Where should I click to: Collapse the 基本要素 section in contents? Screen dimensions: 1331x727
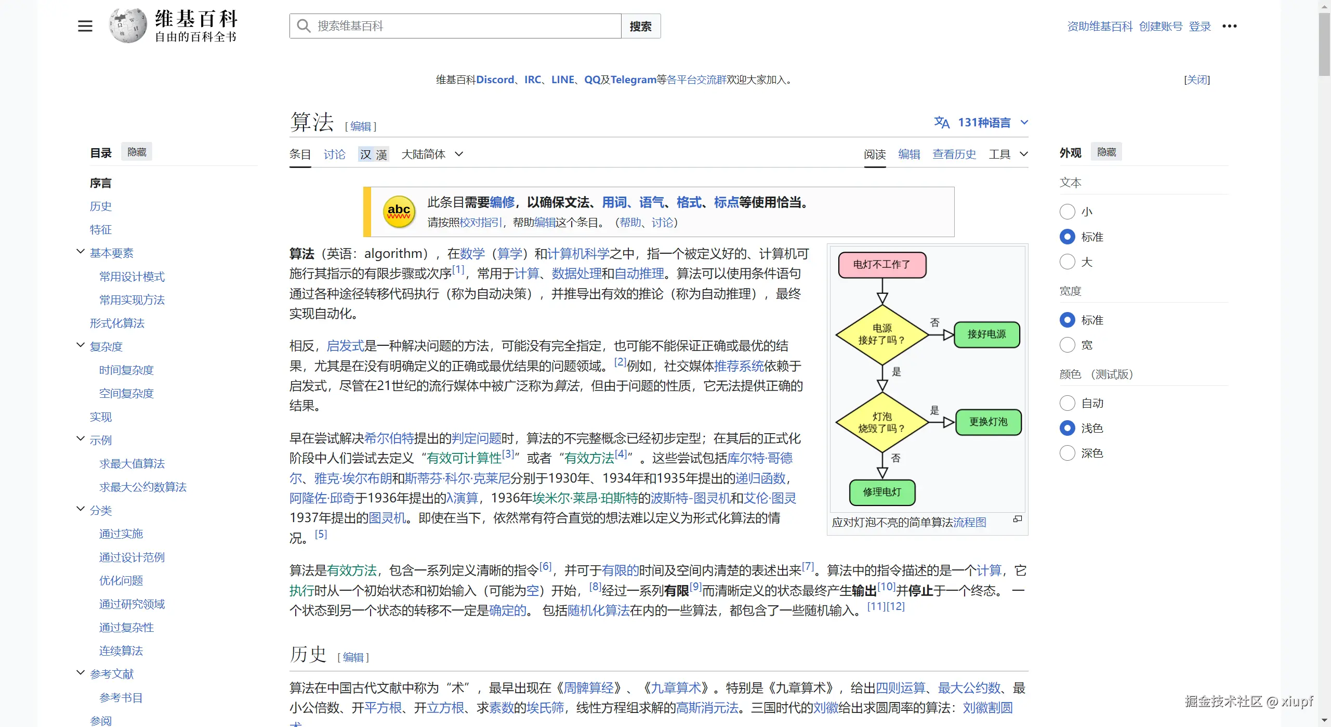click(81, 252)
